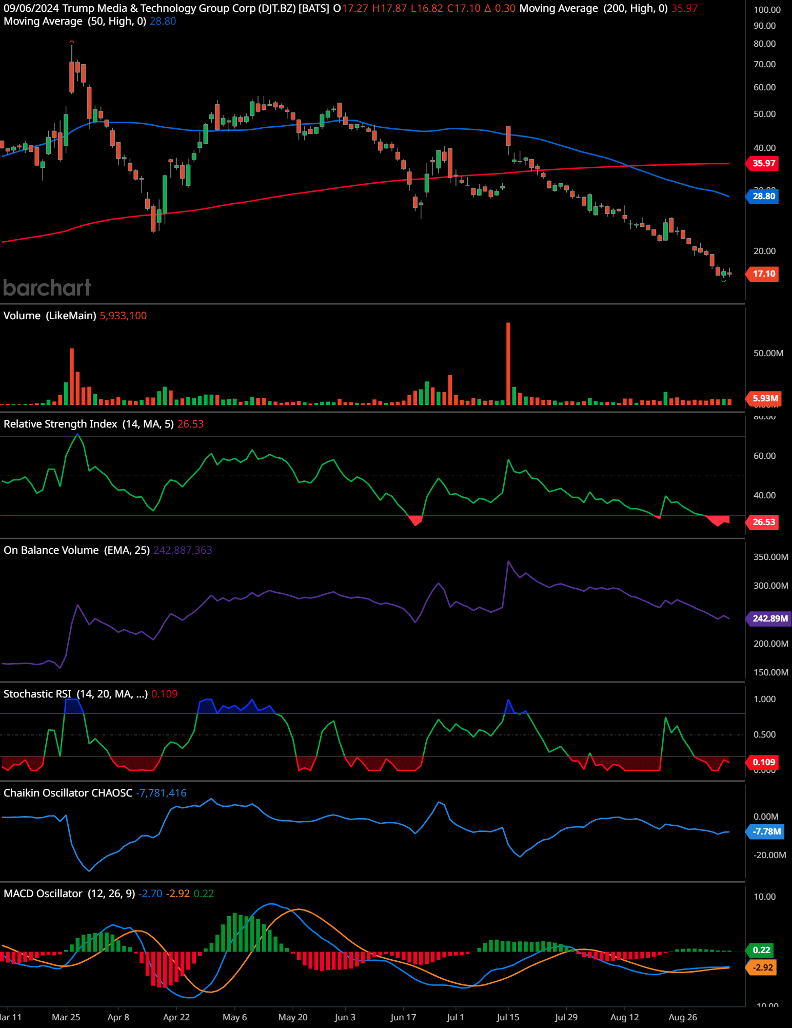792x1028 pixels.
Task: Click the last price tag 17.10
Action: point(763,274)
